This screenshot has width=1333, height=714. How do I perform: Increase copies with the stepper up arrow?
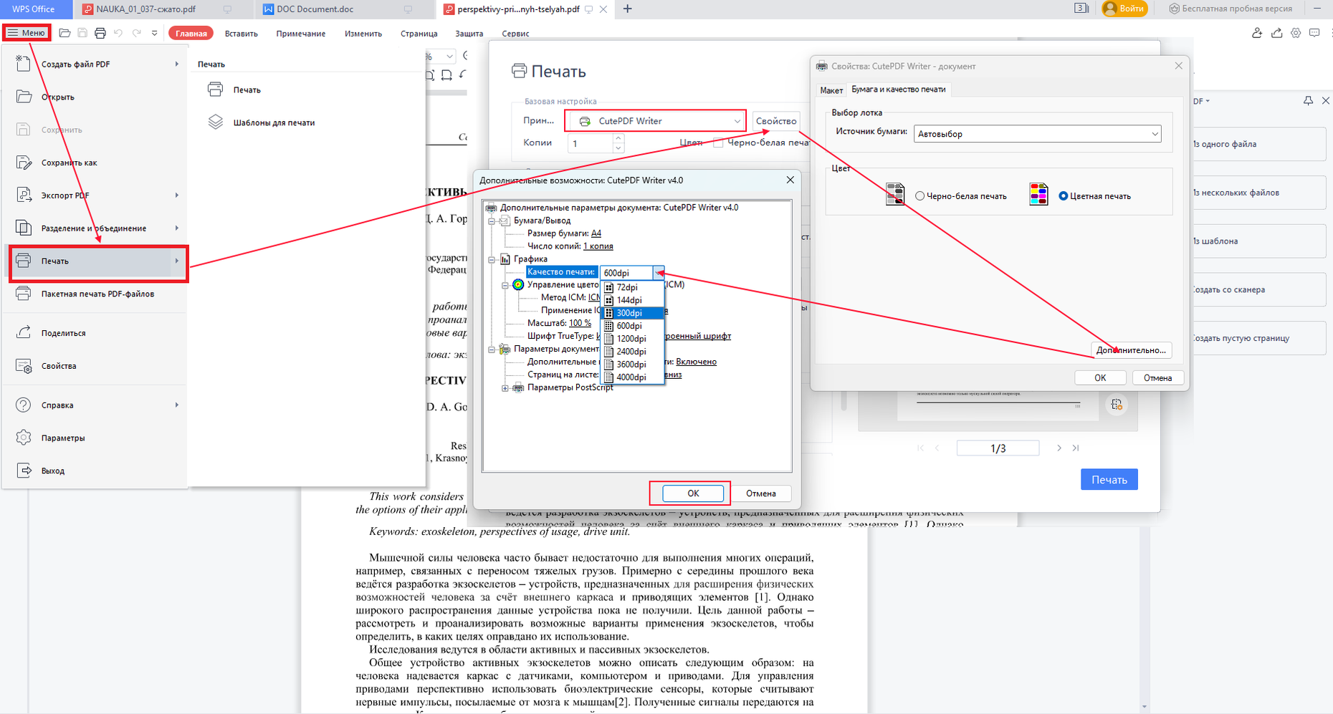(x=618, y=138)
